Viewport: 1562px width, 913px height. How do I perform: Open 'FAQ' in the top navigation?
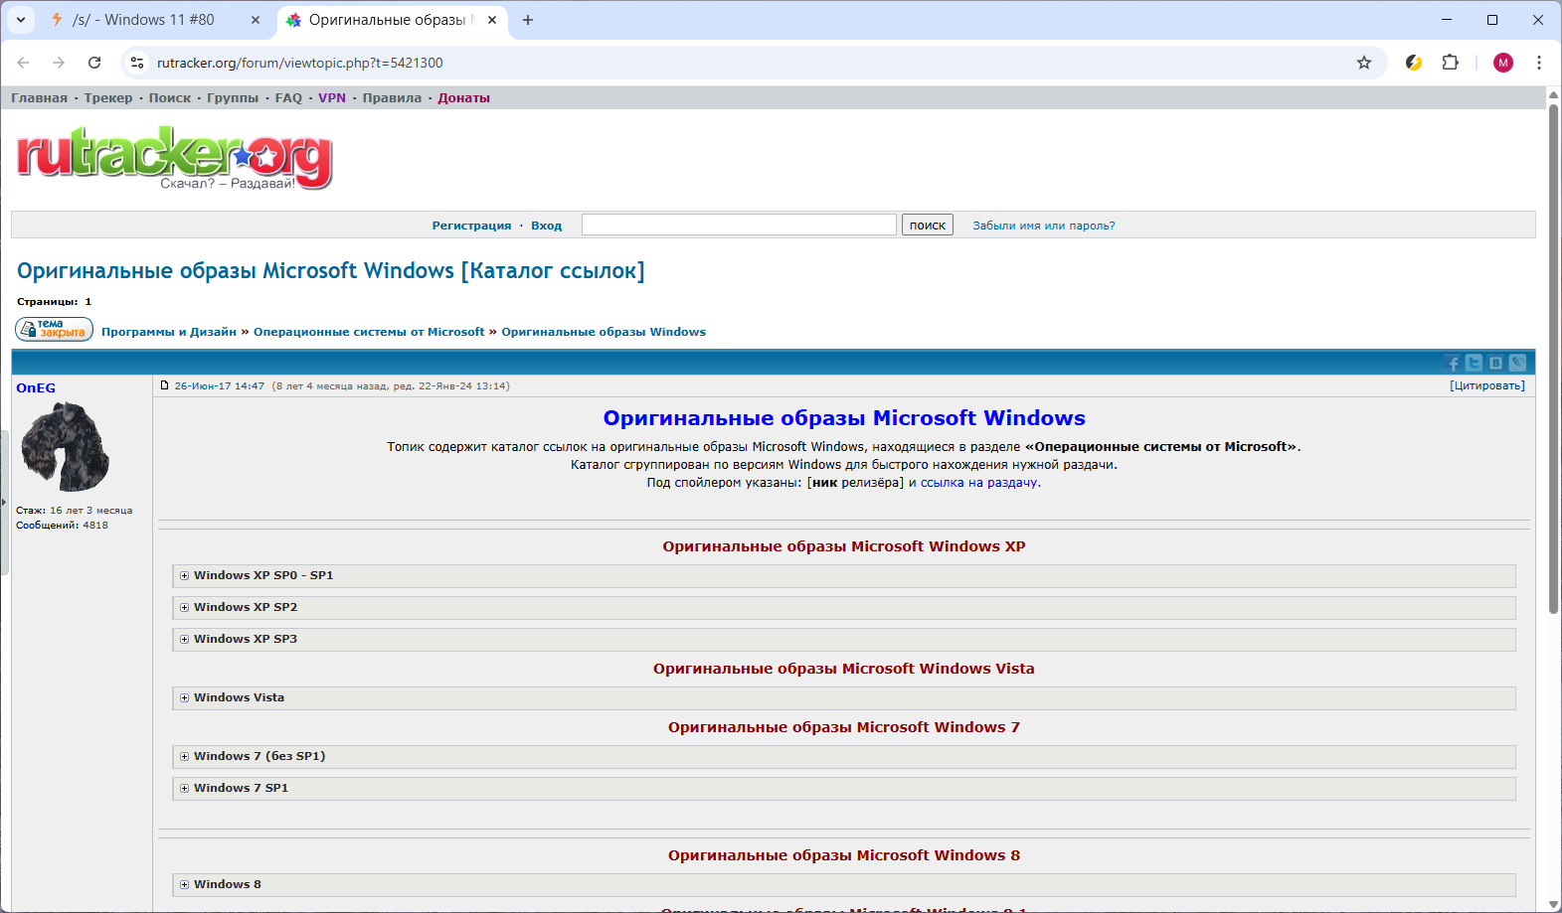pos(288,98)
